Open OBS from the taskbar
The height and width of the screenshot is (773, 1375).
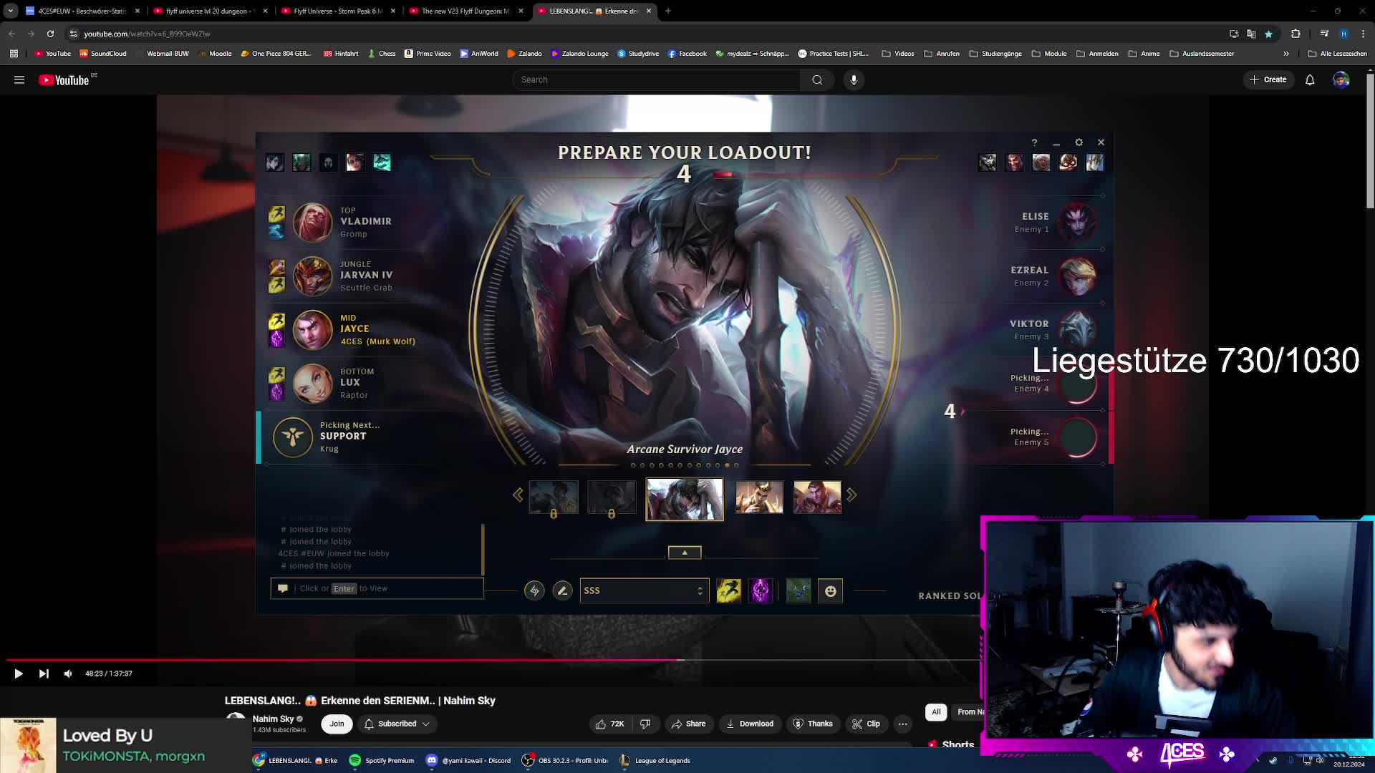click(566, 760)
